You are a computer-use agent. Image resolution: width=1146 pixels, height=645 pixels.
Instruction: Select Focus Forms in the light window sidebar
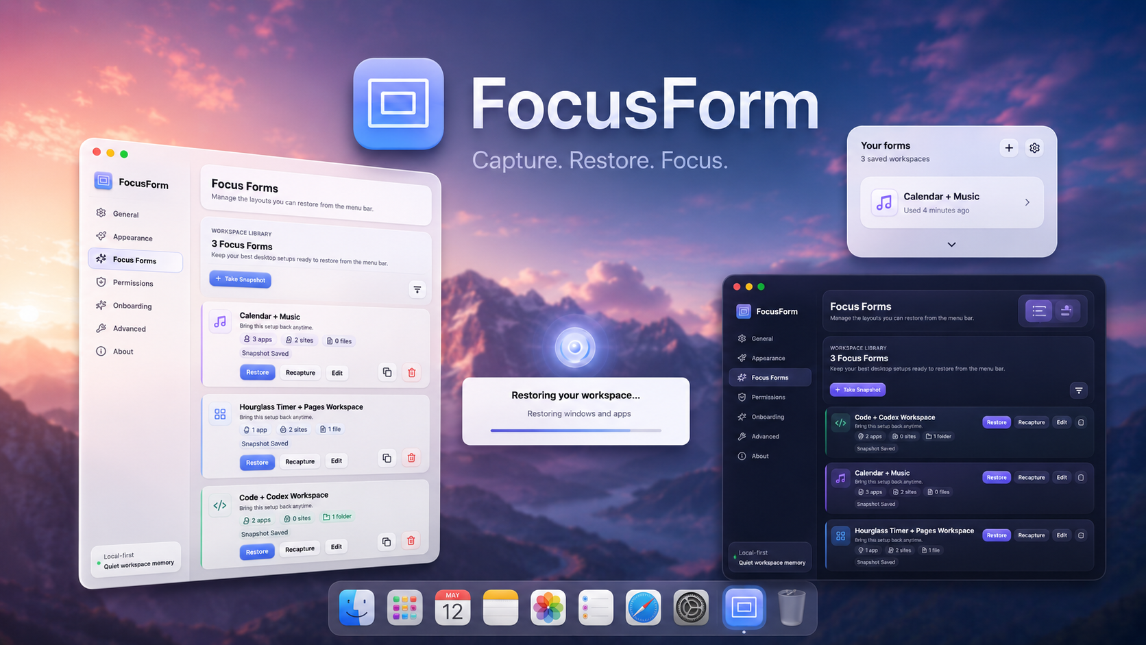pyautogui.click(x=136, y=260)
